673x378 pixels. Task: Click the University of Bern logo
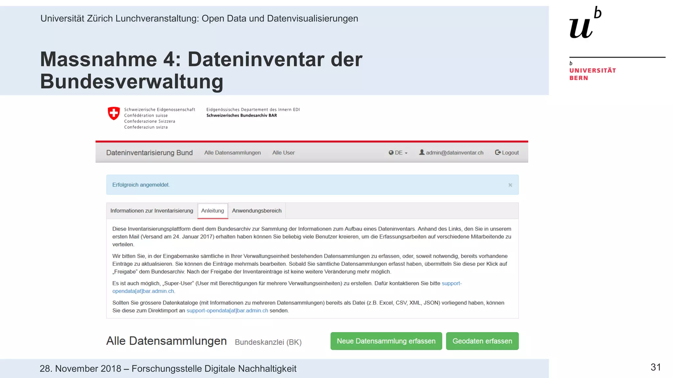click(x=617, y=44)
